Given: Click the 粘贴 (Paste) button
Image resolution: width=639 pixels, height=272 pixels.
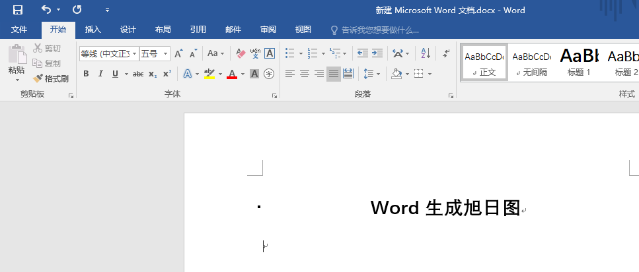Looking at the screenshot, I should (17, 63).
